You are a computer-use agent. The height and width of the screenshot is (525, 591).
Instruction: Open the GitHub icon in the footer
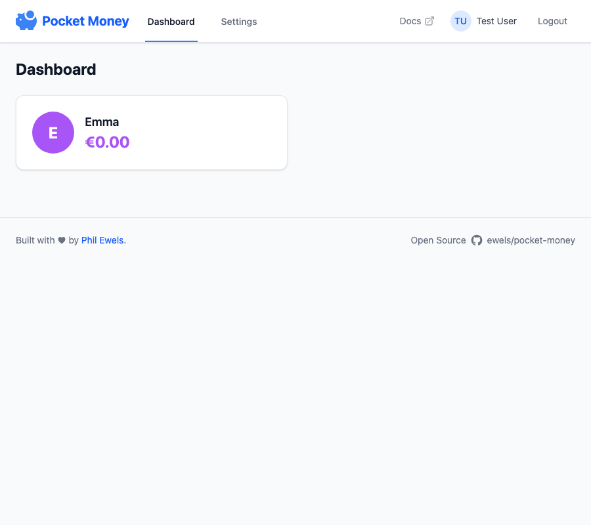[x=477, y=240]
